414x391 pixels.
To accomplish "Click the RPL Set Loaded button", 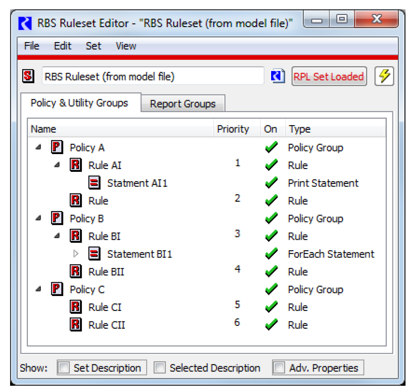I will [328, 76].
